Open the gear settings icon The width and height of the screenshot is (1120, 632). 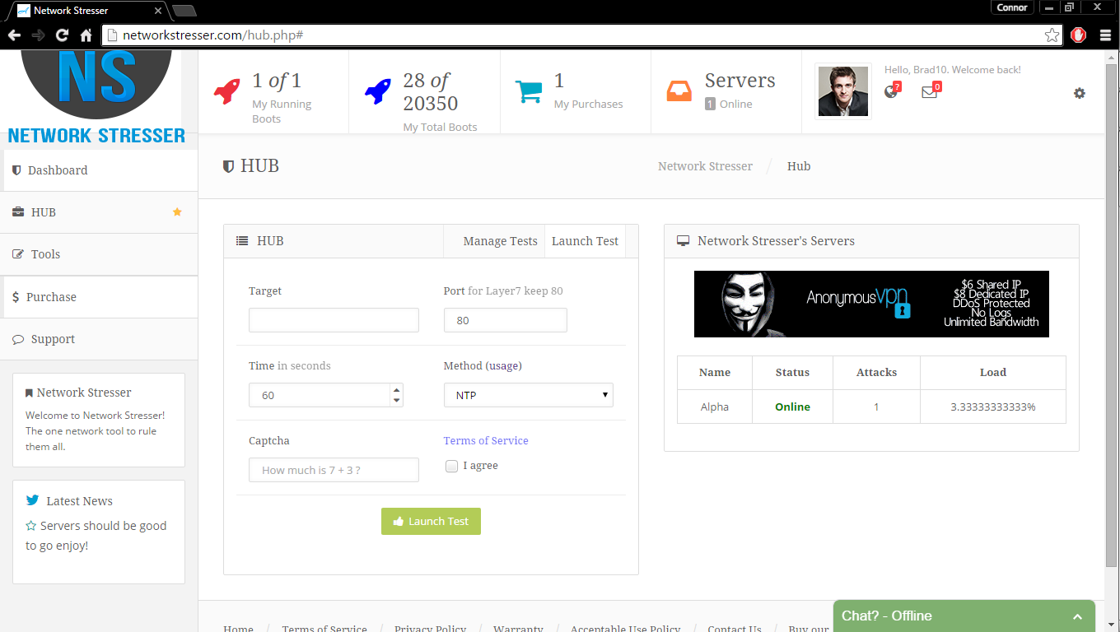coord(1080,93)
